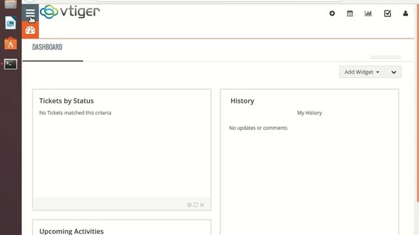Click 'No updates or comments' text
The image size is (419, 235).
click(x=258, y=128)
